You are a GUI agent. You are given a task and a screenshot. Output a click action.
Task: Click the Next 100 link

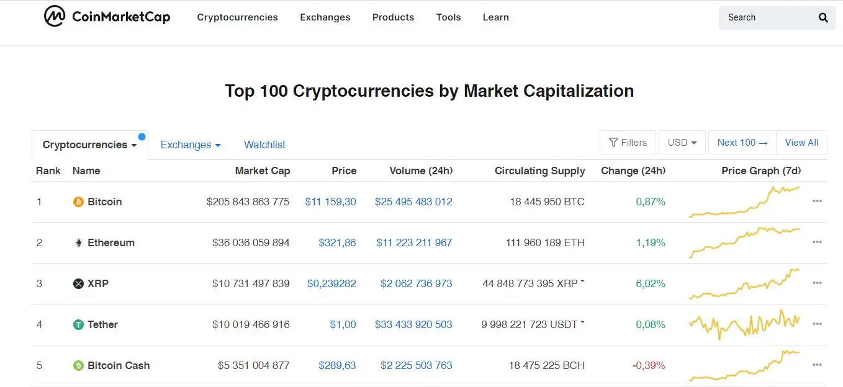[x=742, y=142]
